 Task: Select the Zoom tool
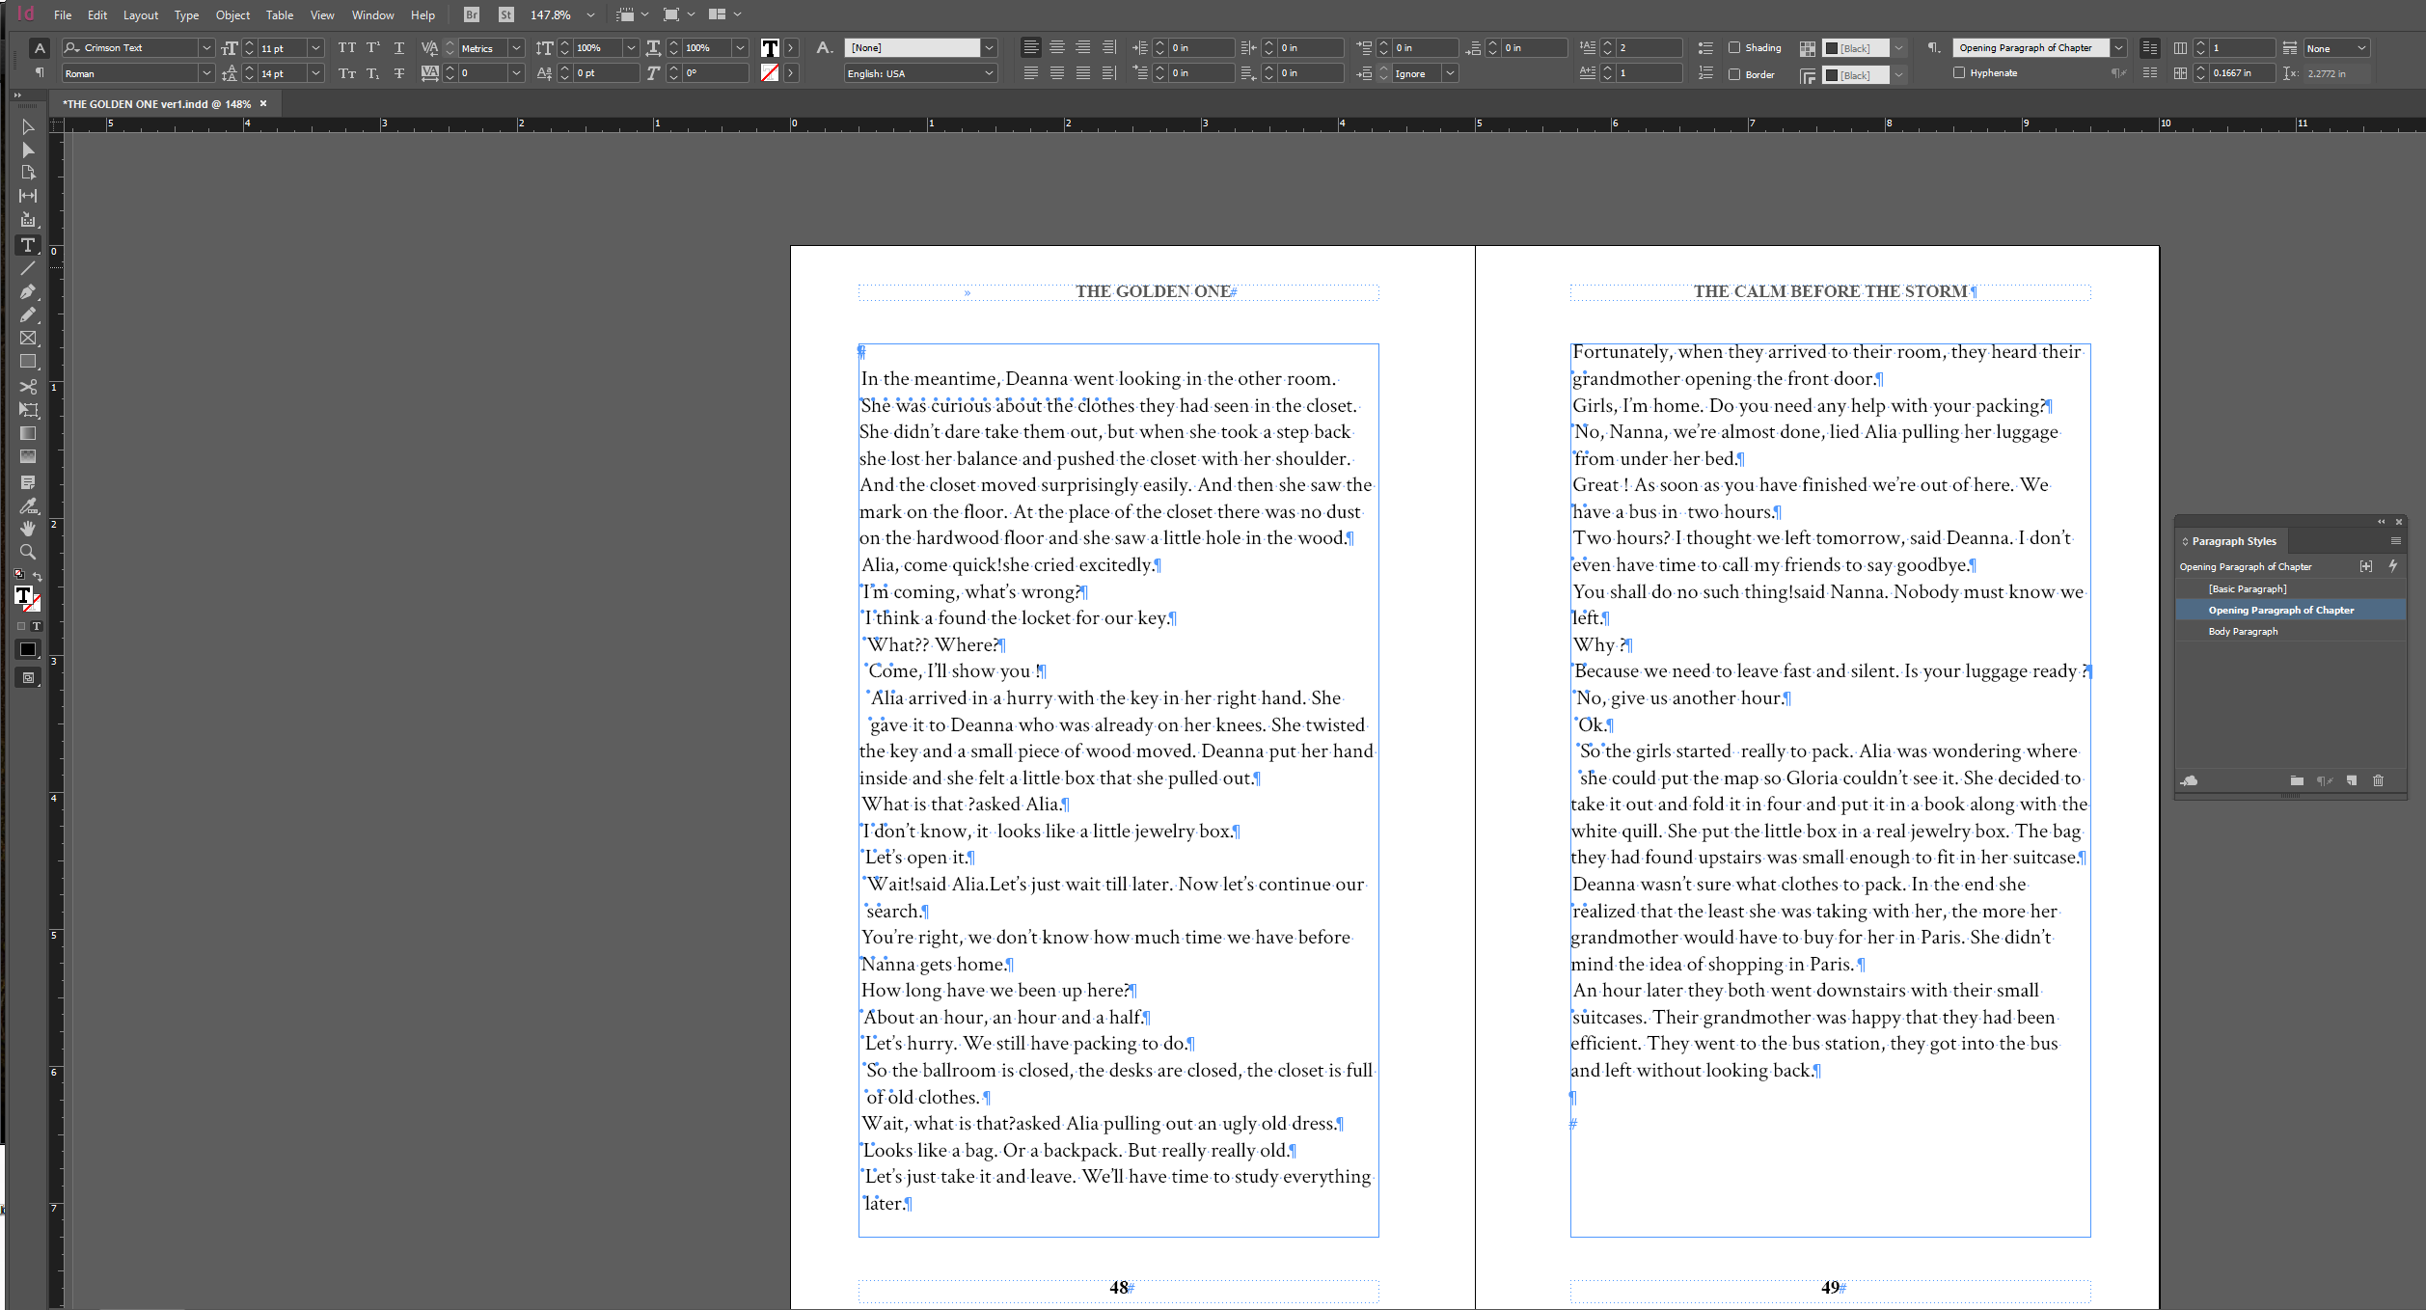pyautogui.click(x=28, y=552)
